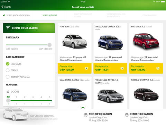166x125 pixels.
Task: Expand the bottom panel with up chevron
Action: pos(83,108)
